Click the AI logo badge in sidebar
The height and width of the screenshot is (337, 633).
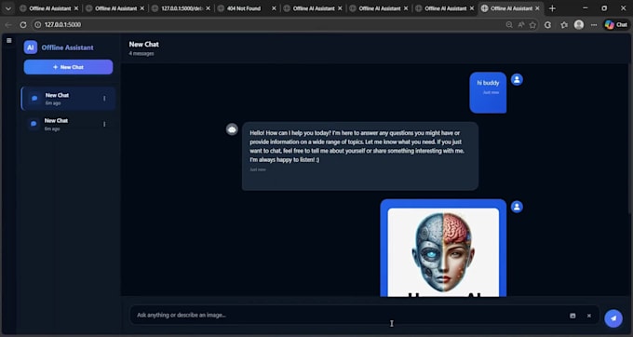(x=31, y=47)
